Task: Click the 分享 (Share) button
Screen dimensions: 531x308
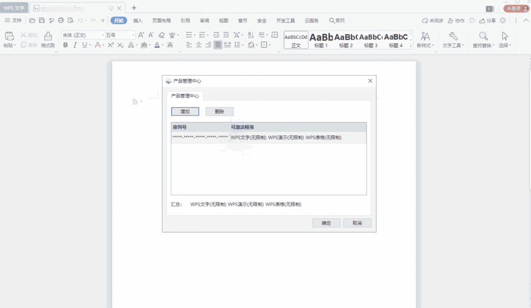Action: click(x=488, y=21)
